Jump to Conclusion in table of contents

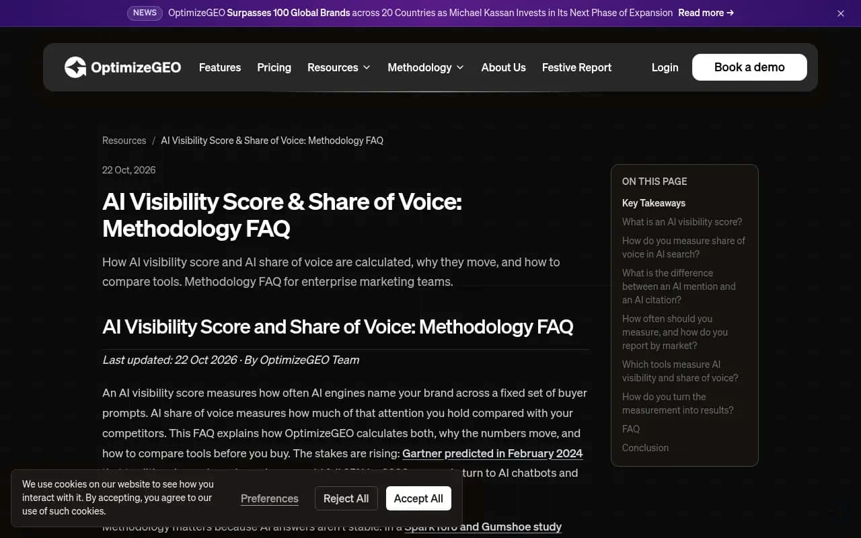coord(645,448)
